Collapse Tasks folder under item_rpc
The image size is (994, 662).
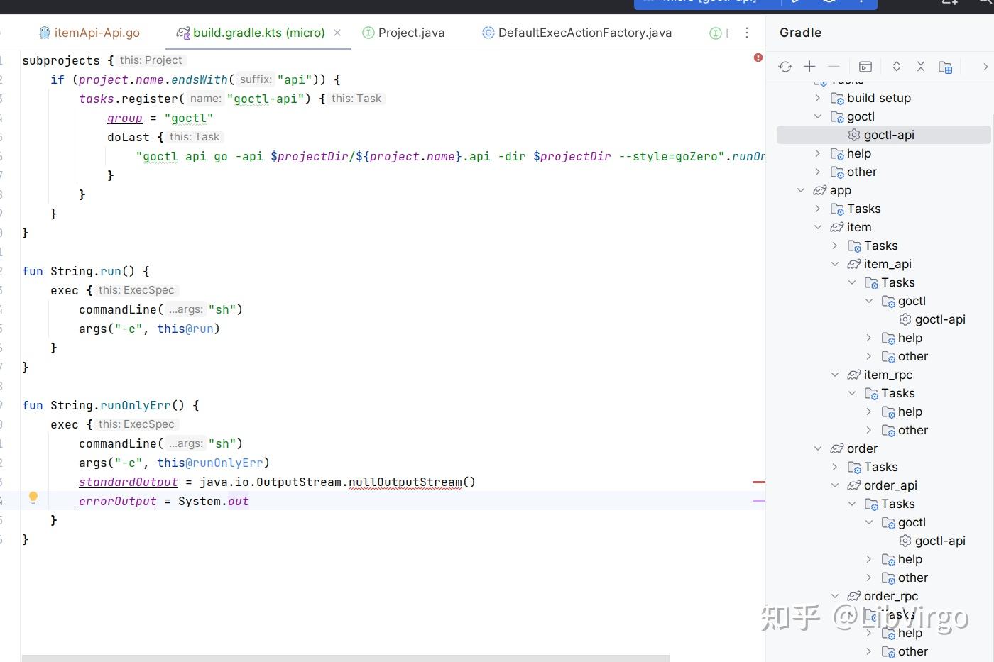852,393
